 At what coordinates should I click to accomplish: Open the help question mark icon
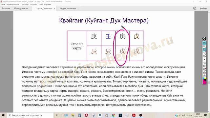195,9
